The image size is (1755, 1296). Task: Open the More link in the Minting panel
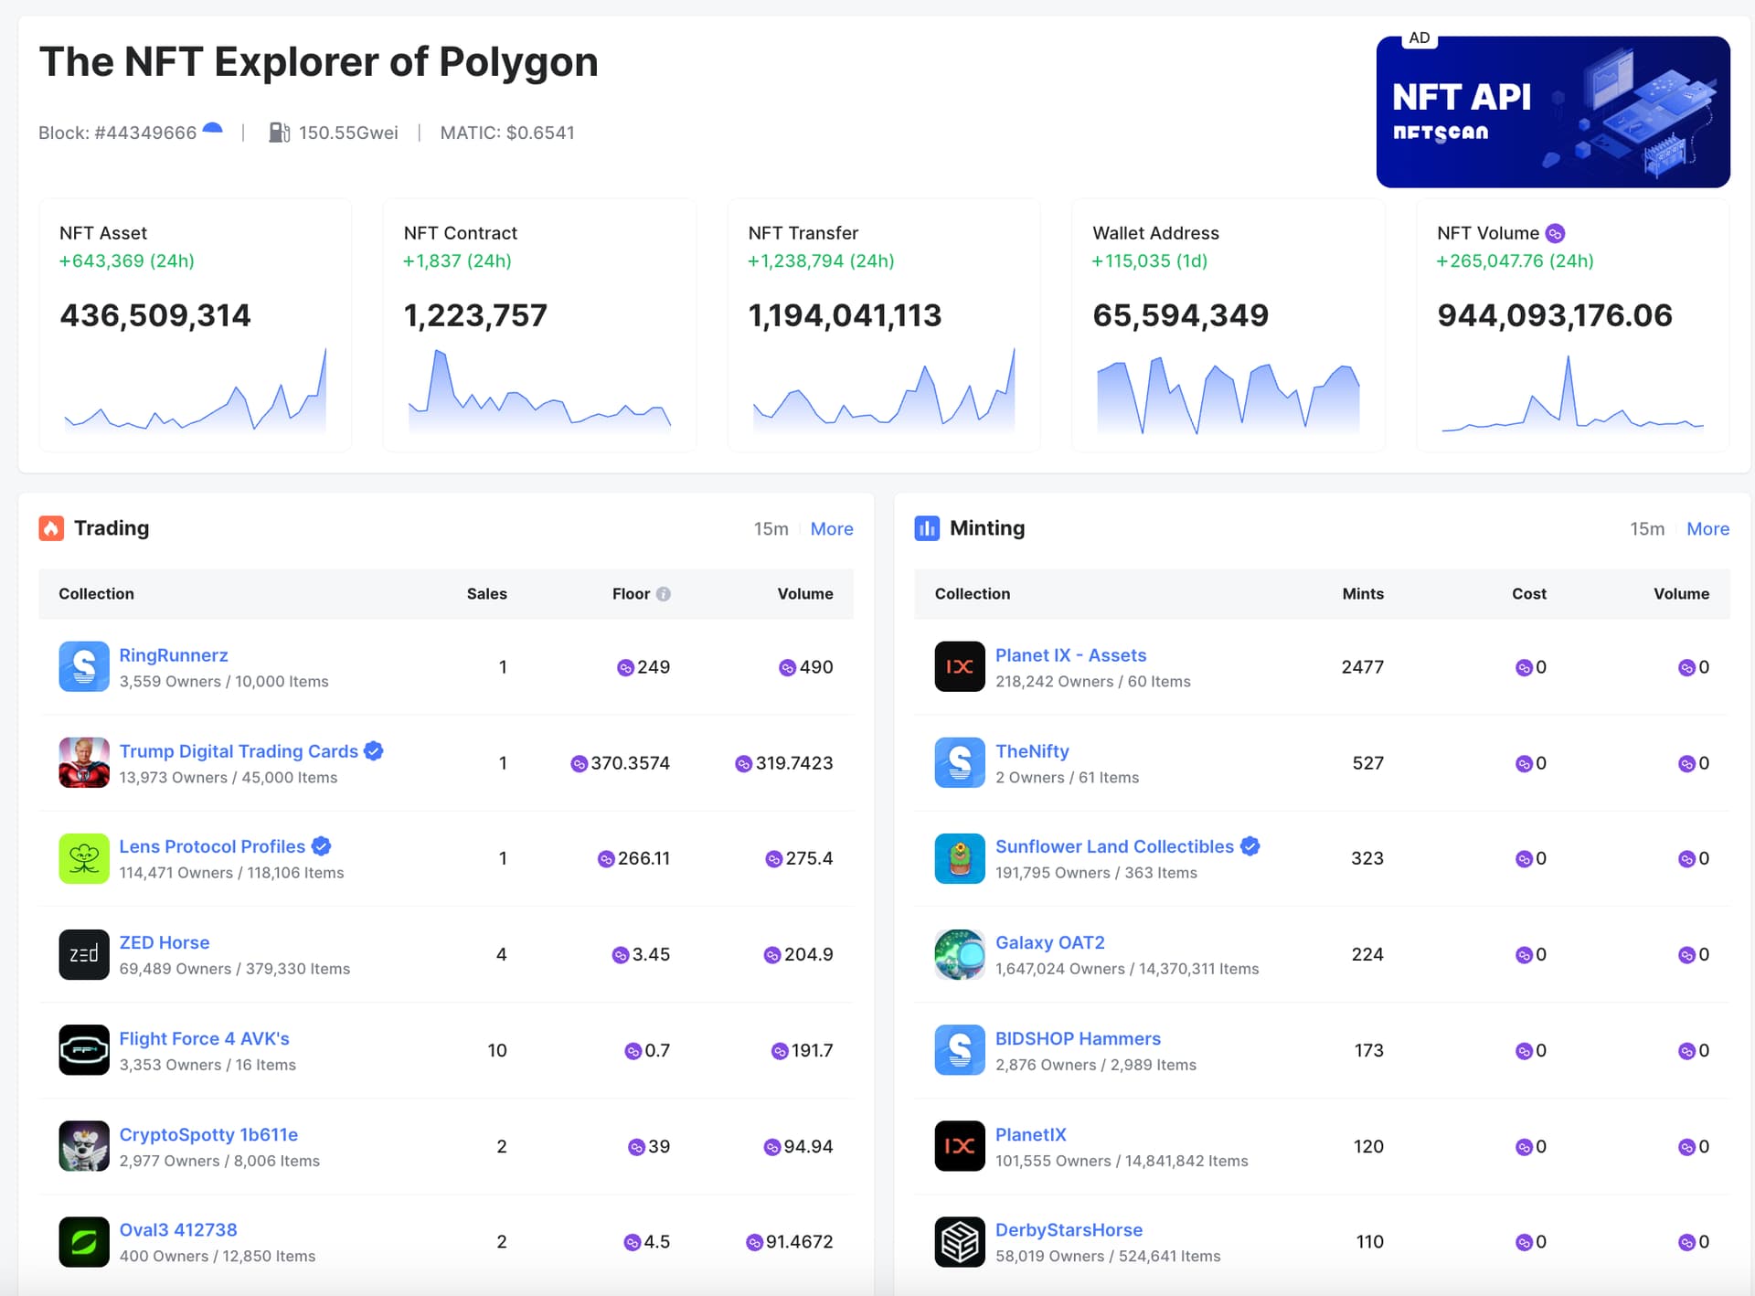1707,528
